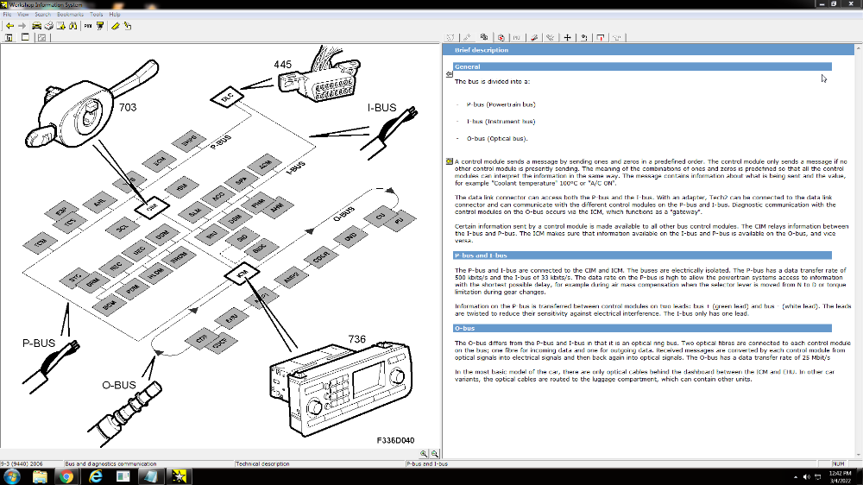Click the plus icon tab in right panel
863x485 pixels.
click(x=567, y=37)
